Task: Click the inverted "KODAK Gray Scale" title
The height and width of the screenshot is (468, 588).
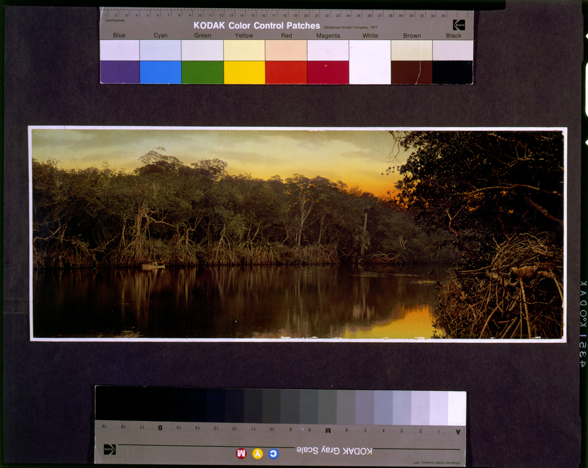Action: click(x=334, y=451)
